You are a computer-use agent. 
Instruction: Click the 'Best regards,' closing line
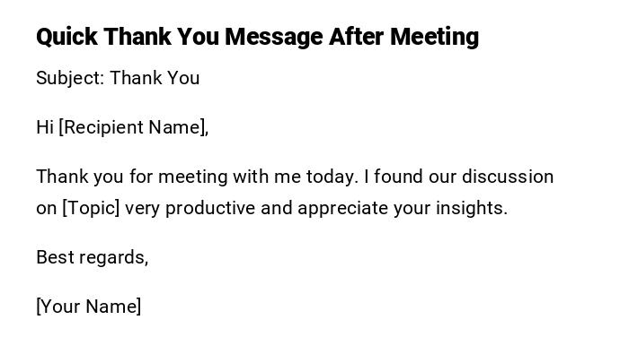[x=92, y=258]
